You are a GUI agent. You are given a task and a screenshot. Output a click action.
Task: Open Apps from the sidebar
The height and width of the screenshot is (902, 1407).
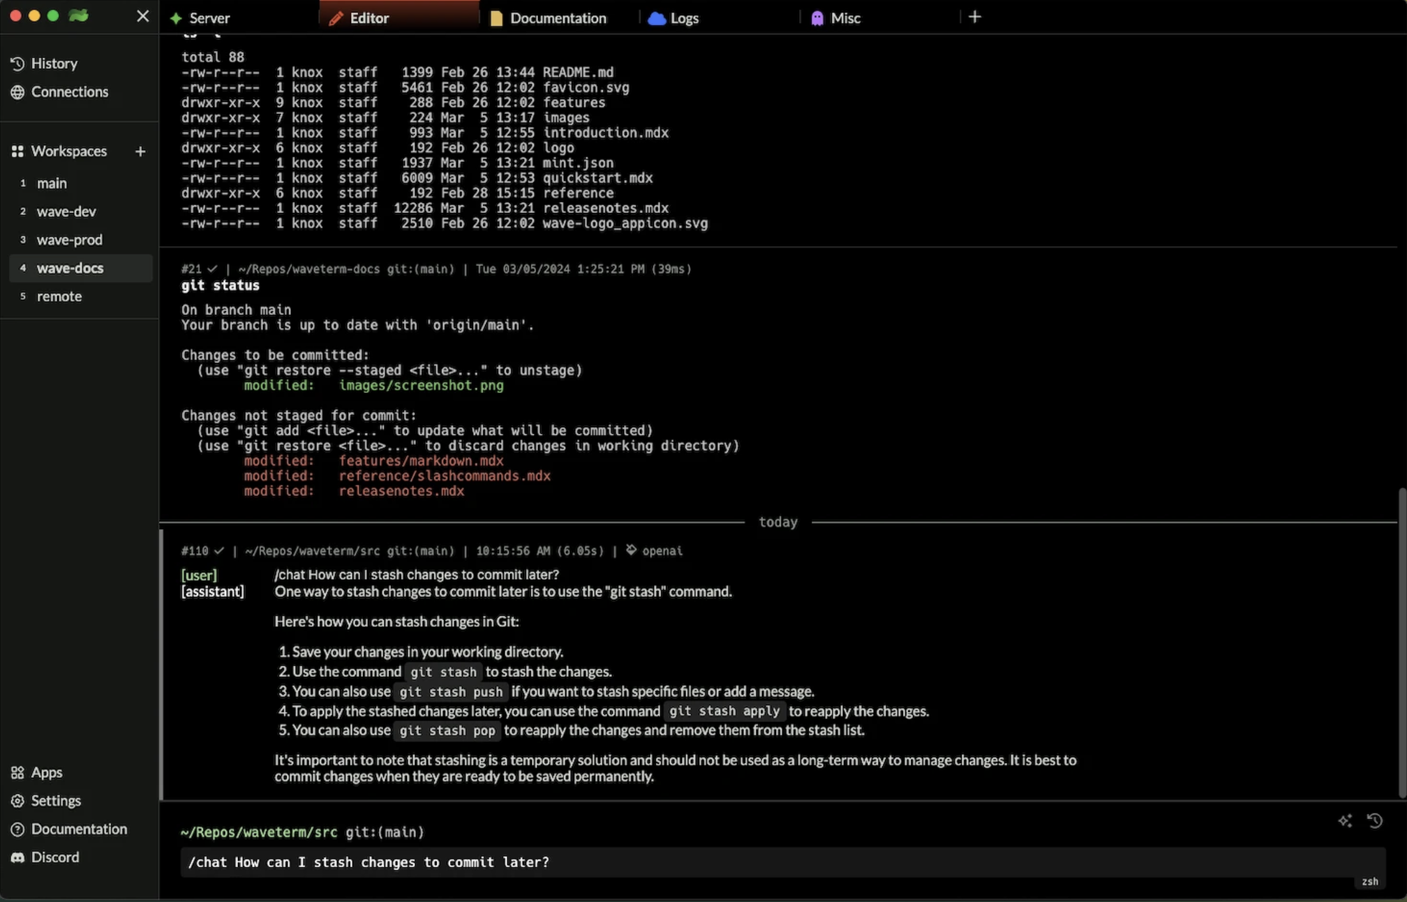37,773
